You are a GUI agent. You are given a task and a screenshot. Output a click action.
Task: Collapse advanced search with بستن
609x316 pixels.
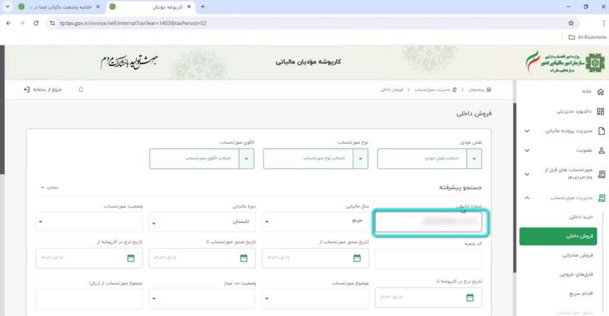click(x=51, y=187)
